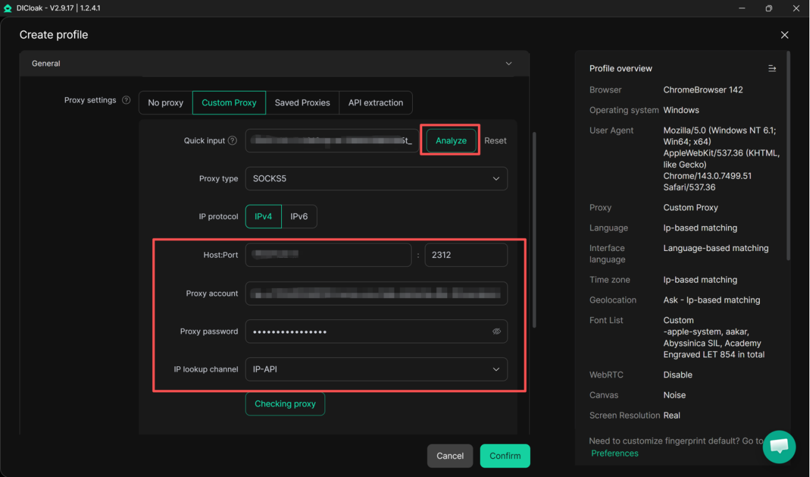Maximize the DICloak window

[769, 8]
